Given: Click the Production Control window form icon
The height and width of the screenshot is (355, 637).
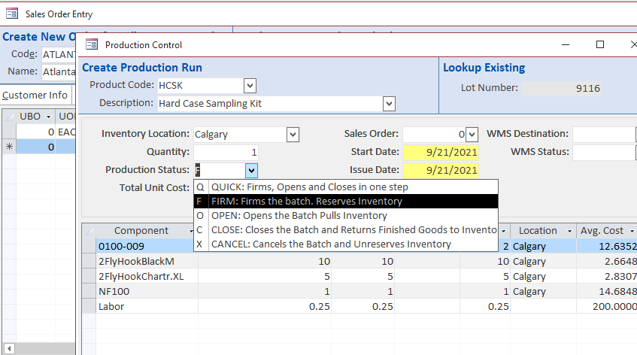Looking at the screenshot, I should (92, 44).
